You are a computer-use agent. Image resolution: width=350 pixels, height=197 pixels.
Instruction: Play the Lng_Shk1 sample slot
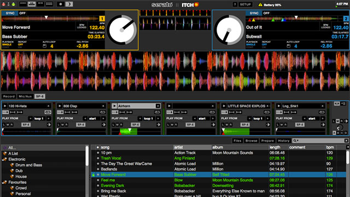[x=278, y=106]
